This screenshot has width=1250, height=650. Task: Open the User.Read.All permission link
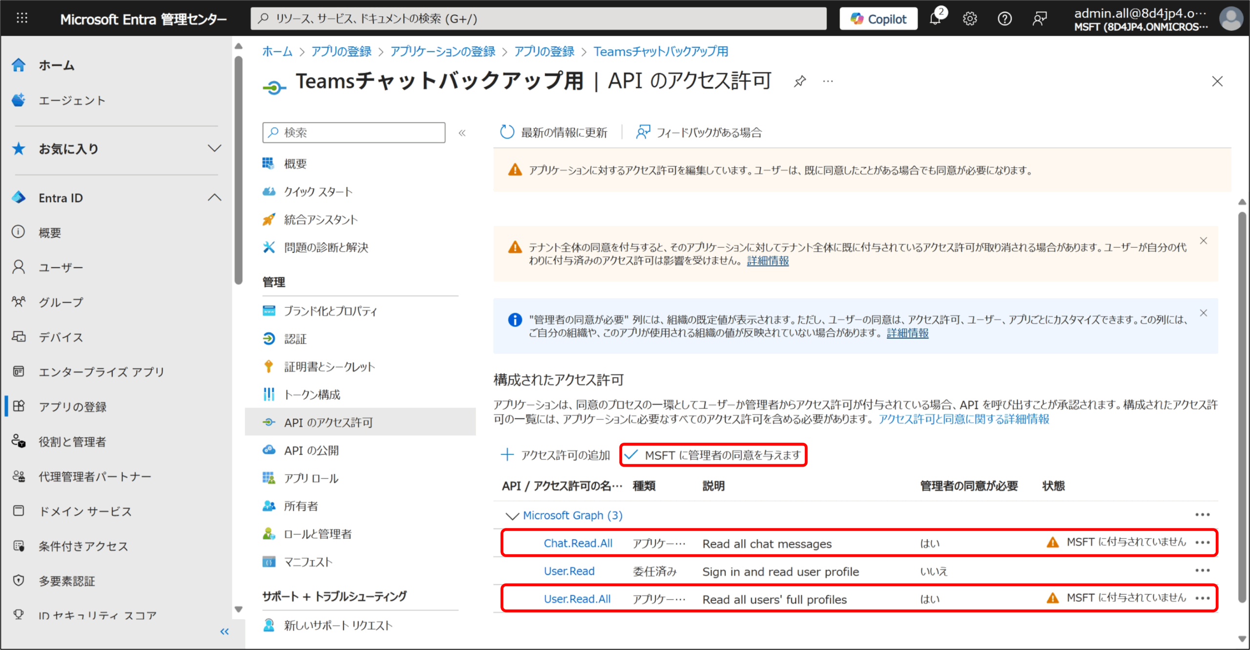click(577, 599)
